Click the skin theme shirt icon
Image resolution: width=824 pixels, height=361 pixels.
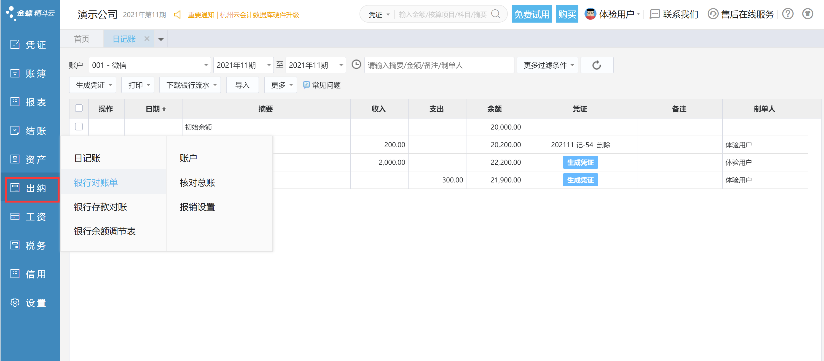(x=807, y=14)
